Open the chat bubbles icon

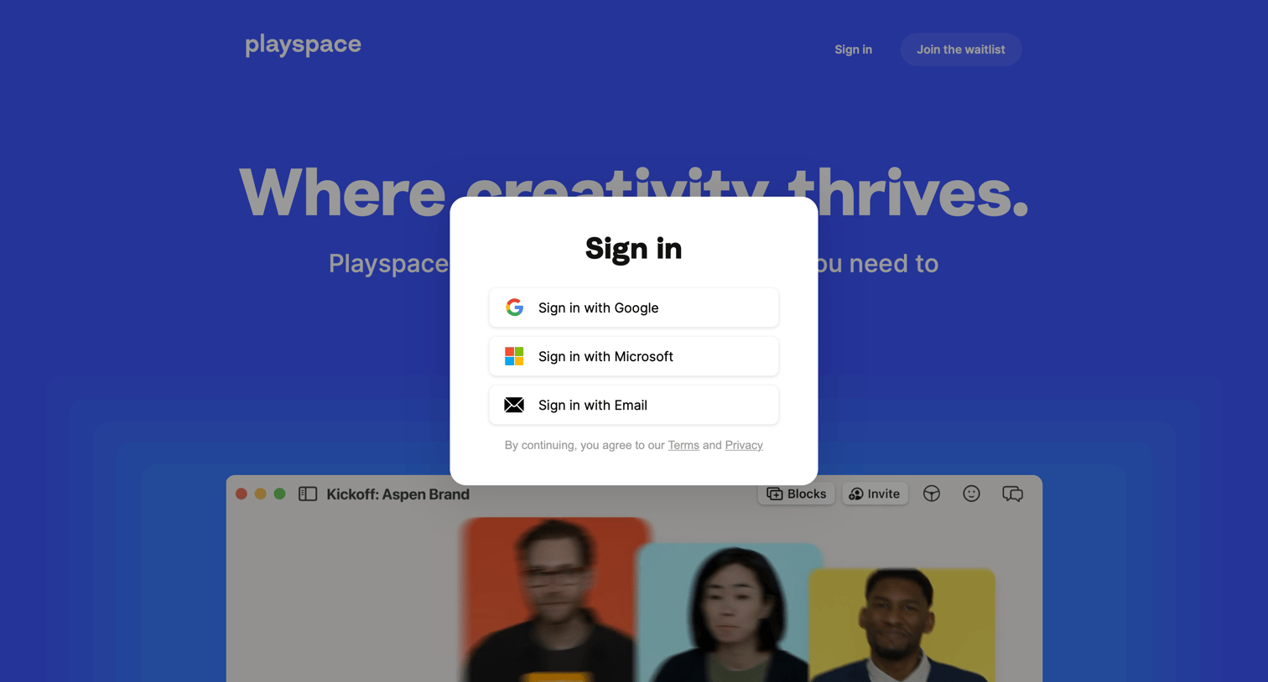click(x=1012, y=493)
